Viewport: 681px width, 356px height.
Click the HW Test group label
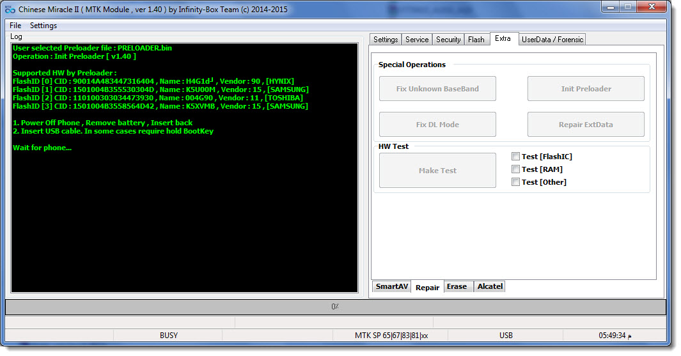pyautogui.click(x=393, y=147)
